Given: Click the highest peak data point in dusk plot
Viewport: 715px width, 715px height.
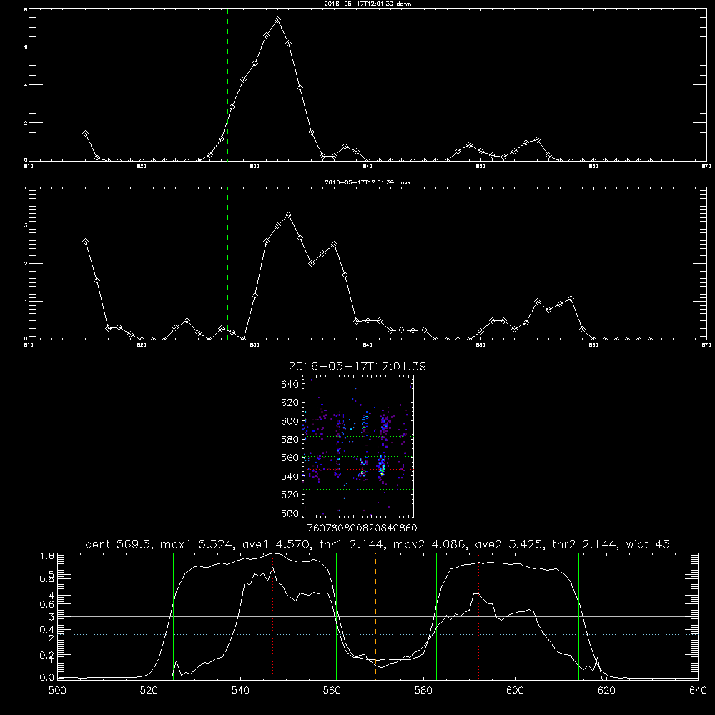Looking at the screenshot, I should [289, 214].
